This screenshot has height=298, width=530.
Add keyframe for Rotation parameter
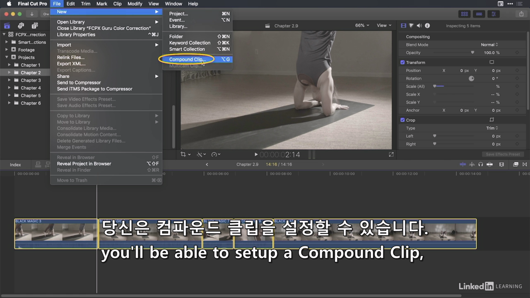517,78
